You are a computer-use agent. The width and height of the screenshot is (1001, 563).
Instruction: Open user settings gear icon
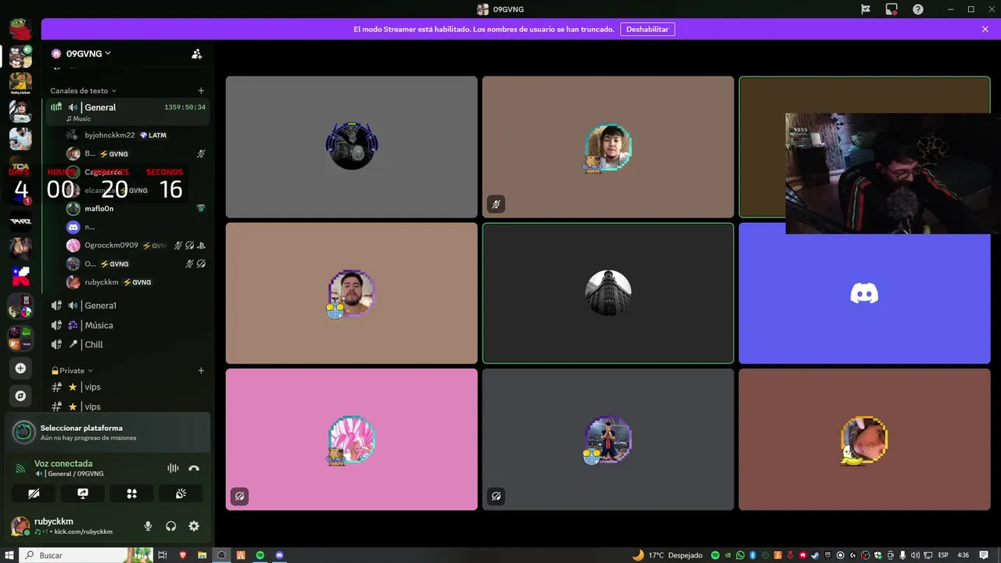(x=194, y=526)
